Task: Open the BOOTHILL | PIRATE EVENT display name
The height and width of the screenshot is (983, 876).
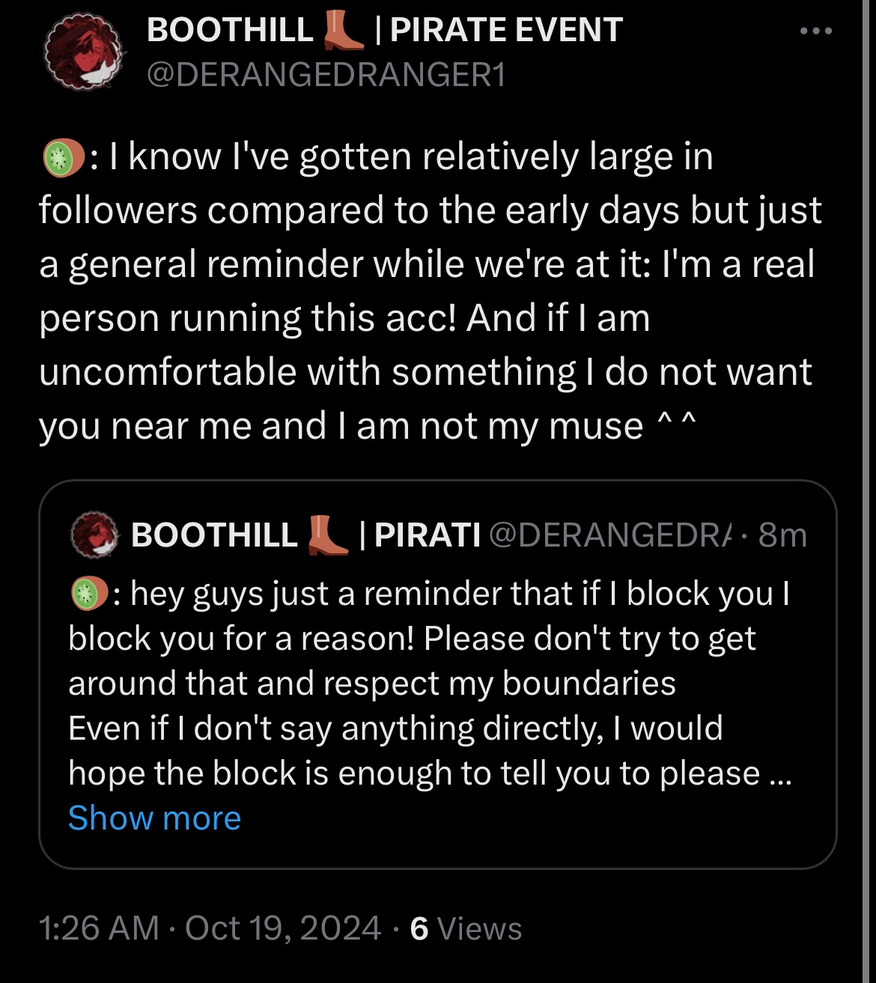Action: (x=384, y=30)
